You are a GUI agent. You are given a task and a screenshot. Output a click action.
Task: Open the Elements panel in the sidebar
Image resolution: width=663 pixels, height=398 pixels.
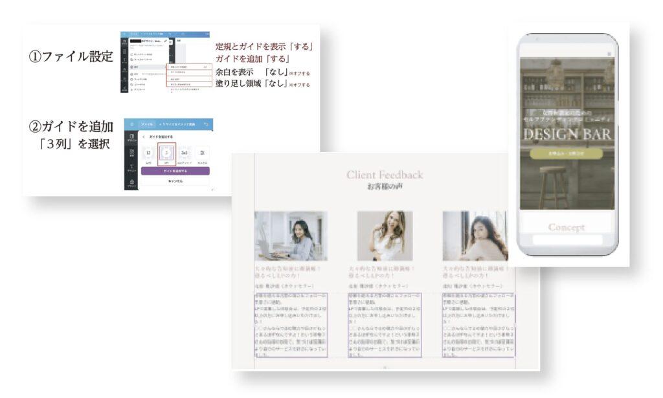(x=131, y=154)
